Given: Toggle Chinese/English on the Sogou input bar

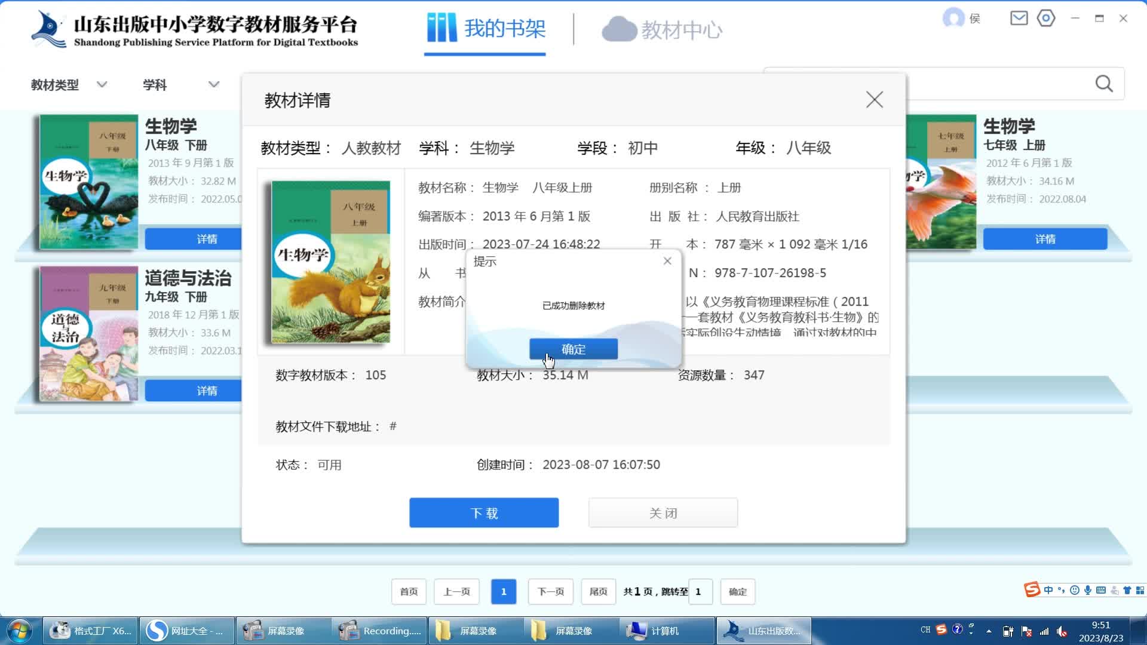Looking at the screenshot, I should [1048, 590].
